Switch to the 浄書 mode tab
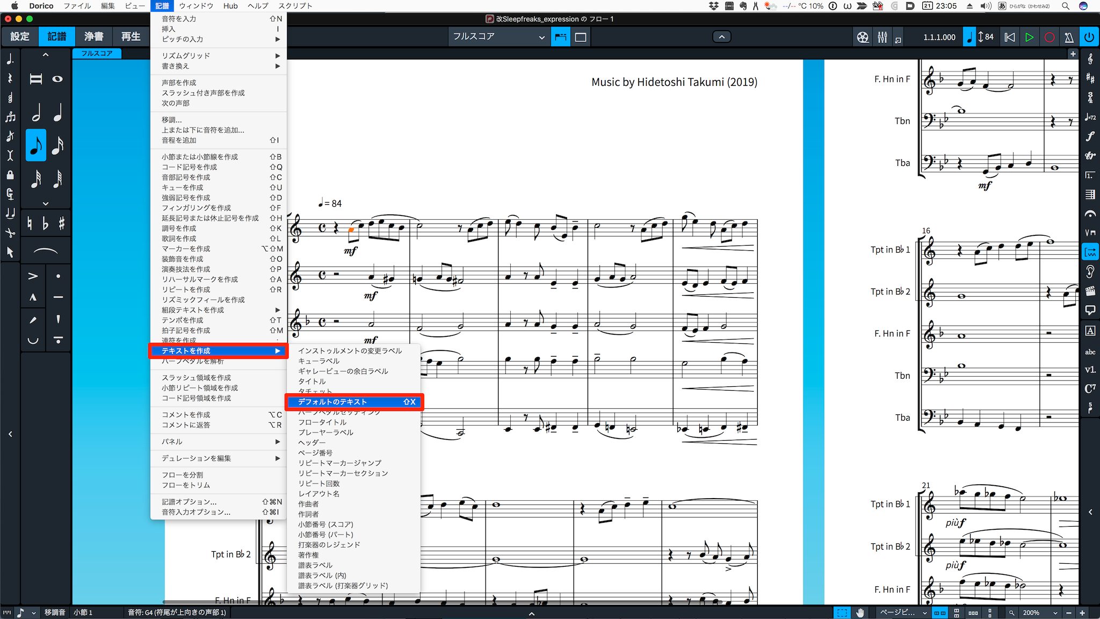1100x619 pixels. point(94,37)
